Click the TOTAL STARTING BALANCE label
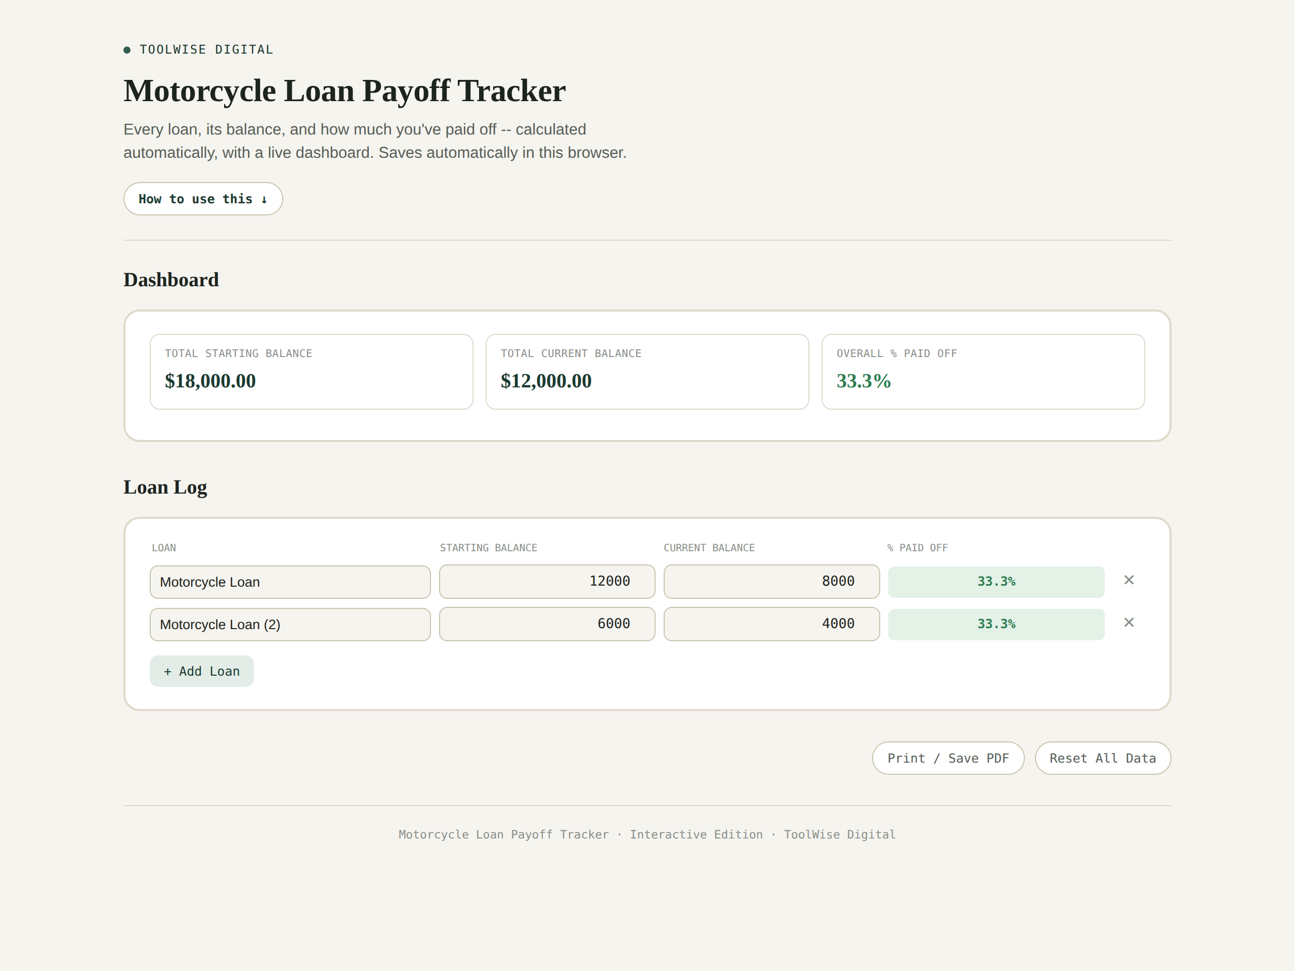Screen dimensions: 1295x971 (x=238, y=354)
